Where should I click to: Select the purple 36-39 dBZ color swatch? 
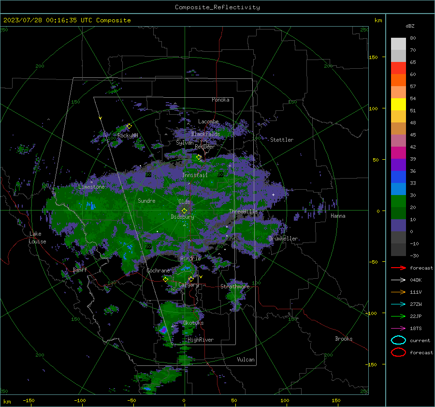[x=398, y=165]
